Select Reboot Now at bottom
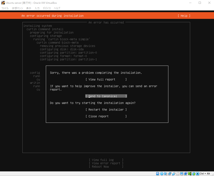214x176 pixels. (x=106, y=167)
